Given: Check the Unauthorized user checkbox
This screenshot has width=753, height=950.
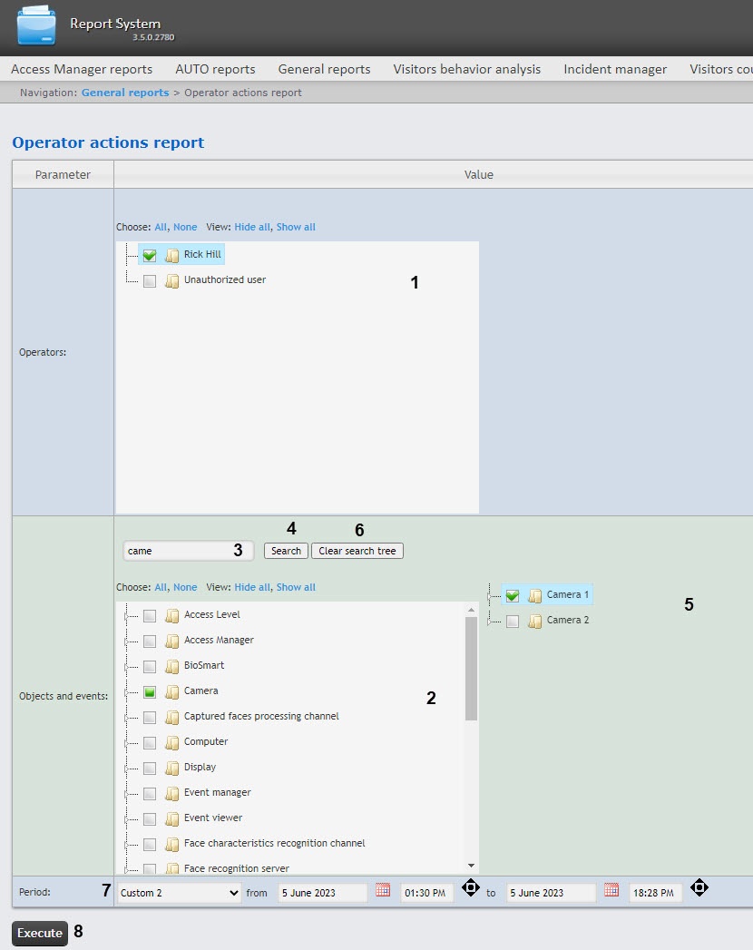Looking at the screenshot, I should [x=150, y=281].
